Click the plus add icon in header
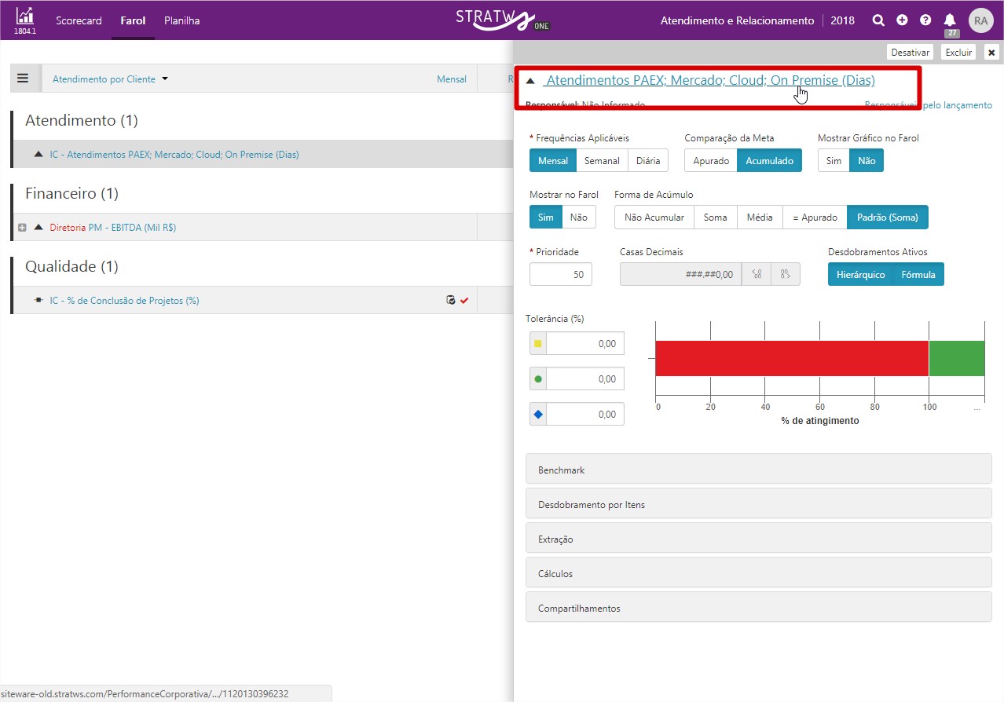Screen dimensions: 1004x702 [902, 20]
